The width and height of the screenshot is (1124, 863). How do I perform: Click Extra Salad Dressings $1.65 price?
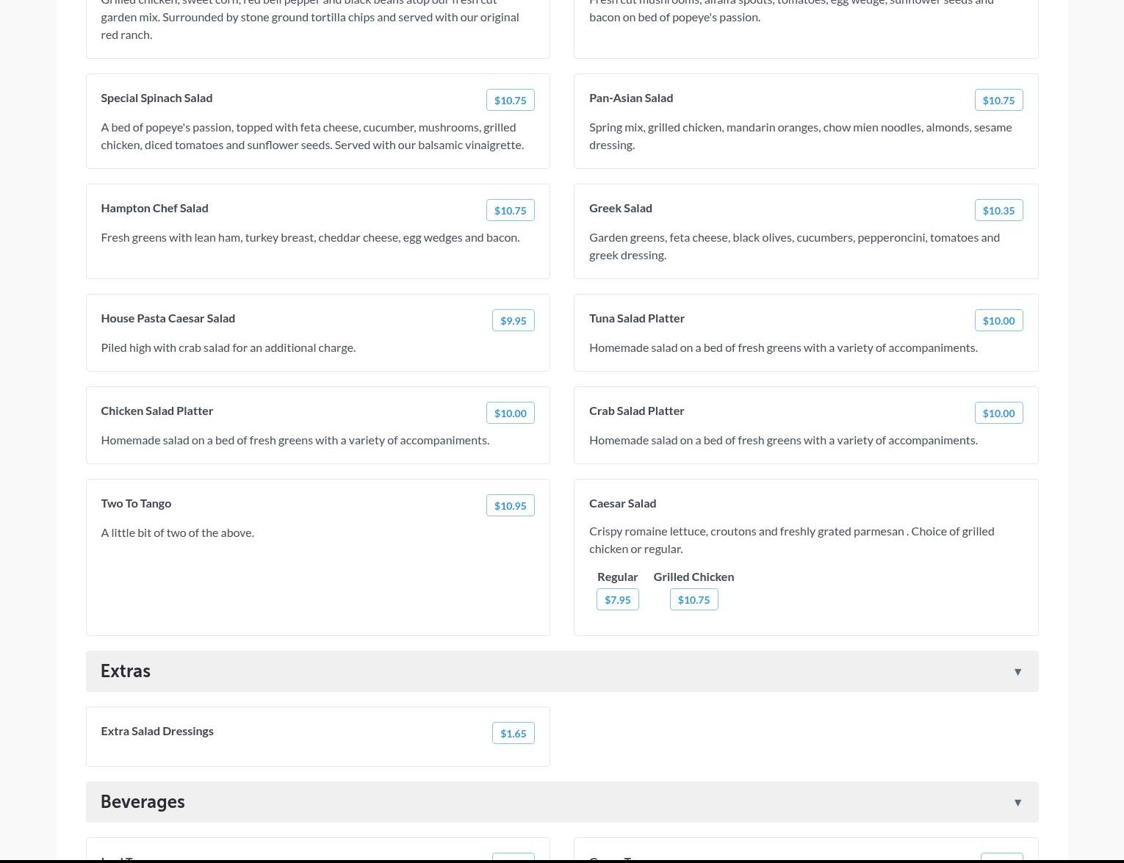[x=513, y=734]
